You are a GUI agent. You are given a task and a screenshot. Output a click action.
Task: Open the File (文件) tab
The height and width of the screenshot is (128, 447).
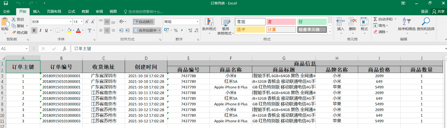[6, 12]
